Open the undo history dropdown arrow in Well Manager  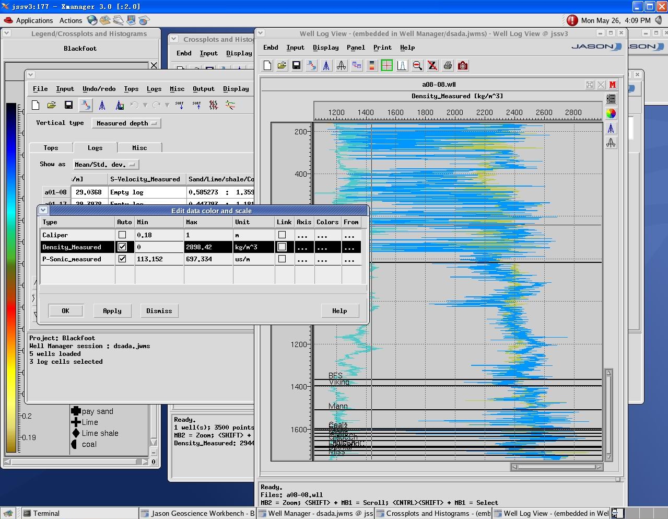[x=145, y=105]
